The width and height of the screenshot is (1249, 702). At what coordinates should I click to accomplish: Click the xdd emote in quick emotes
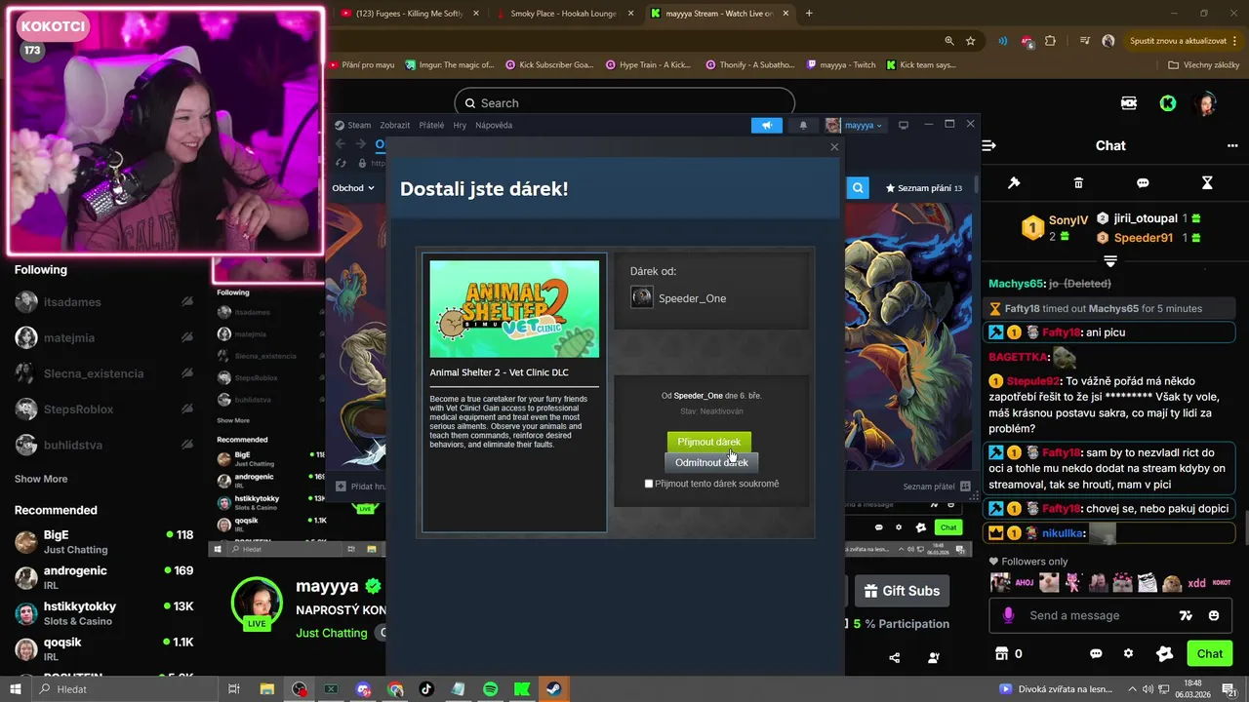tap(1196, 583)
